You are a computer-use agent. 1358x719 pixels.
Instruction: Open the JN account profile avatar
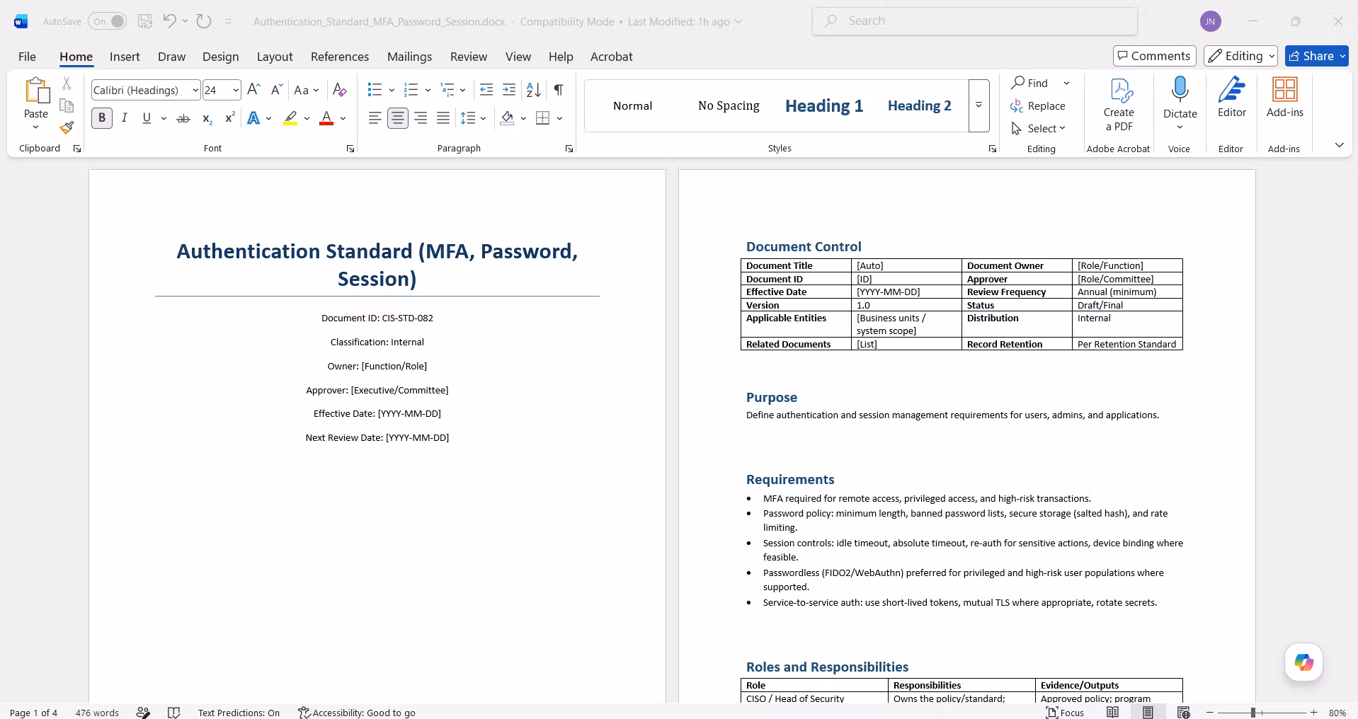pyautogui.click(x=1211, y=21)
